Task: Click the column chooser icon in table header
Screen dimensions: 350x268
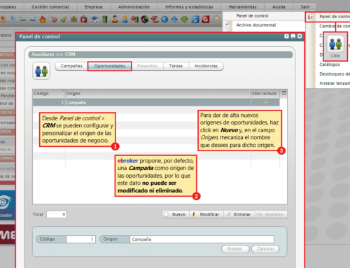Action: click(284, 93)
